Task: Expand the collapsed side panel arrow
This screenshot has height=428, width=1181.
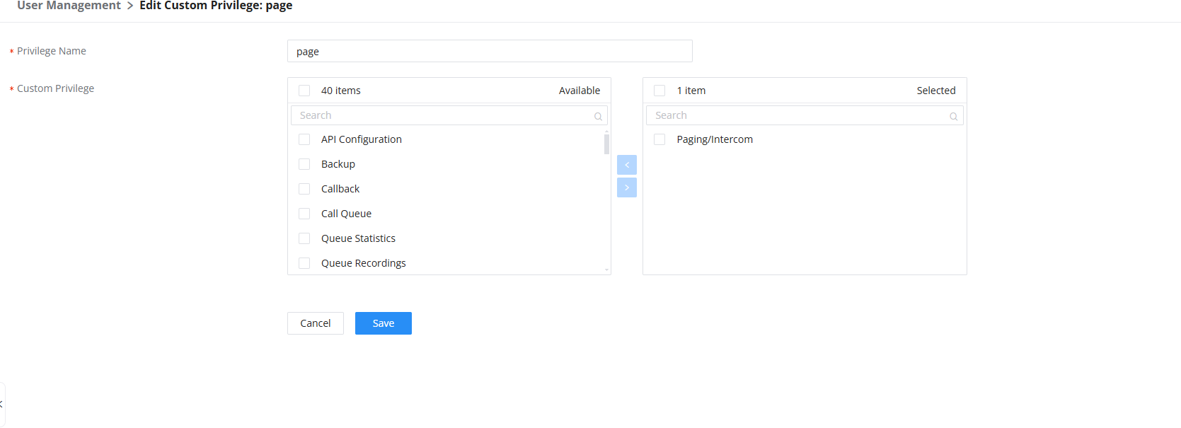Action: click(x=1, y=404)
